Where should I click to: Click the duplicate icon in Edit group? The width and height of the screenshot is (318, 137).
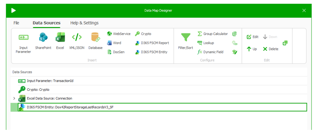pos(285,43)
